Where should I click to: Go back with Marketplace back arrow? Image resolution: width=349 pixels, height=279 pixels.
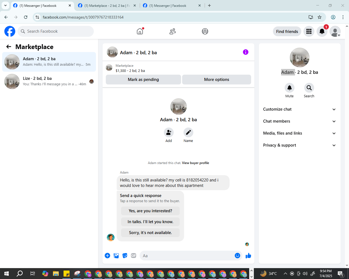click(x=9, y=47)
